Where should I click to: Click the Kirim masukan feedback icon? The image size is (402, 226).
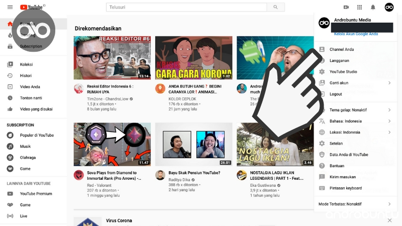tap(322, 177)
